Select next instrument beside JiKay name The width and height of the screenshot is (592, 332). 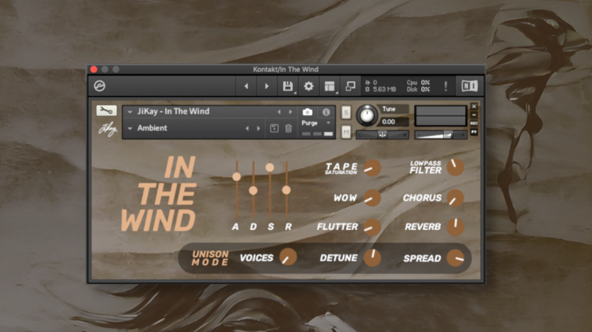[x=290, y=112]
